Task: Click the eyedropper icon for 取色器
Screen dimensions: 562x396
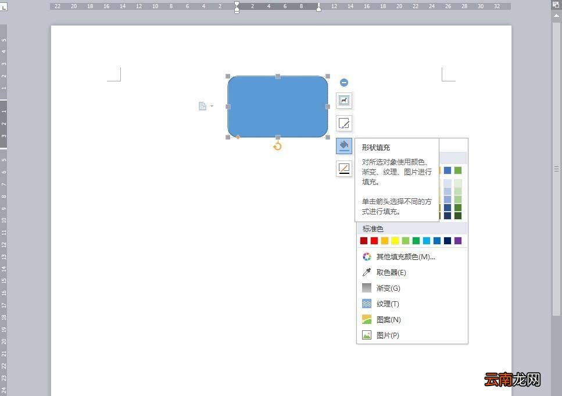Action: pos(367,272)
